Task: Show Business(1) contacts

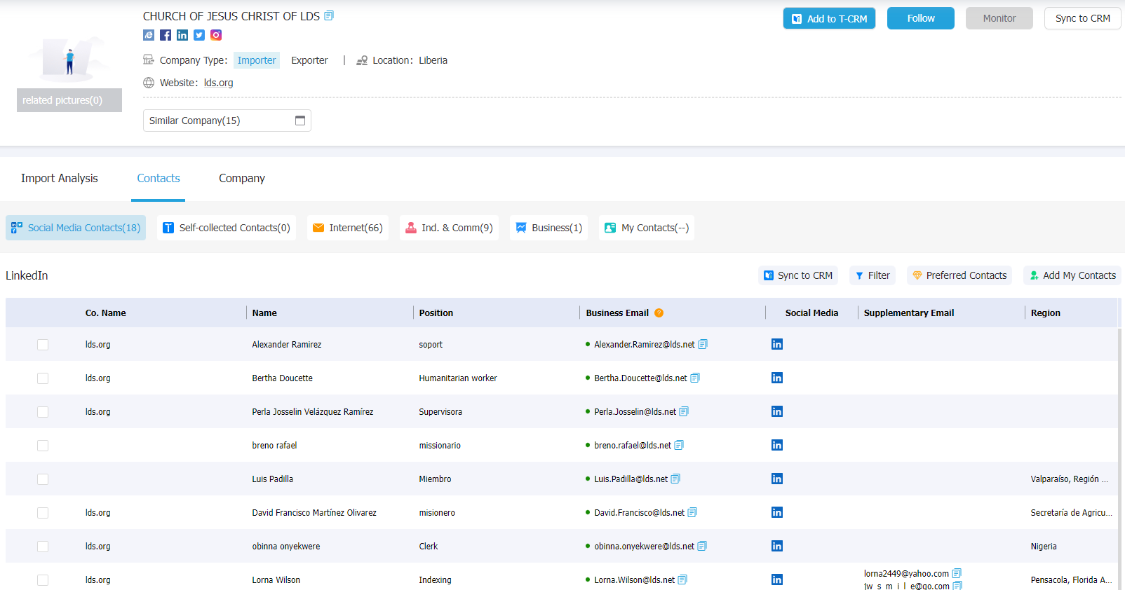Action: 549,228
